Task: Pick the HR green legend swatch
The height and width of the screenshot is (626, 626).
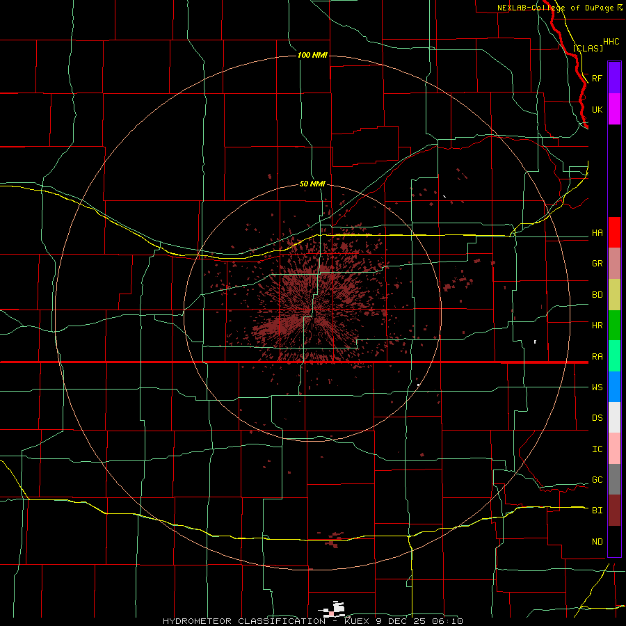Action: point(614,326)
